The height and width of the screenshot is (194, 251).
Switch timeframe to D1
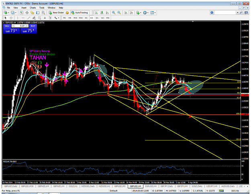[x=97, y=18]
